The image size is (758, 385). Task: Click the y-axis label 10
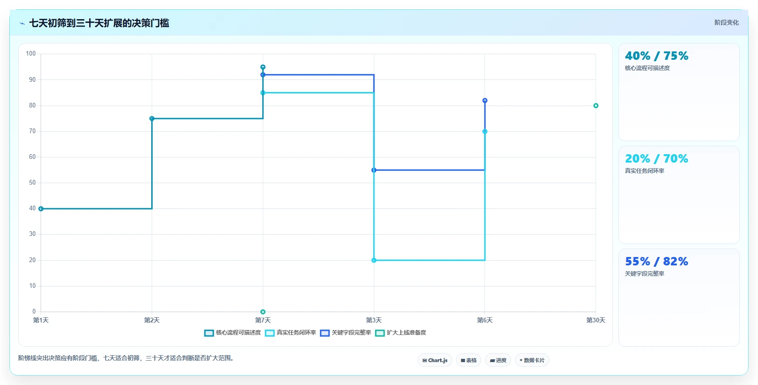[32, 286]
